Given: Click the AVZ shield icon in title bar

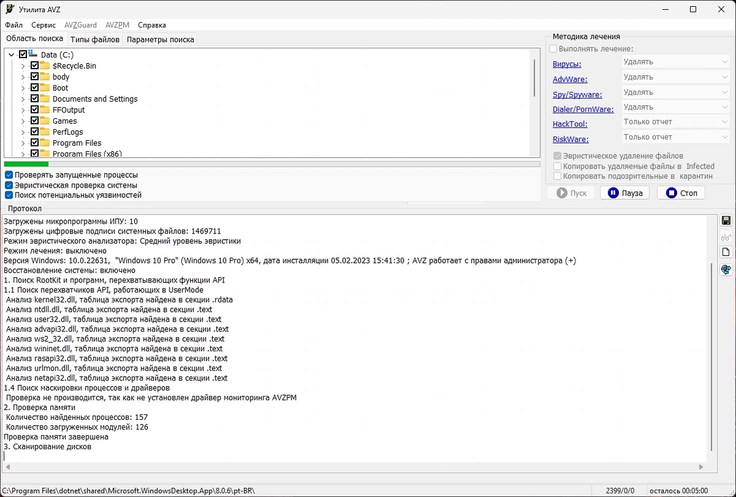Looking at the screenshot, I should coord(10,9).
